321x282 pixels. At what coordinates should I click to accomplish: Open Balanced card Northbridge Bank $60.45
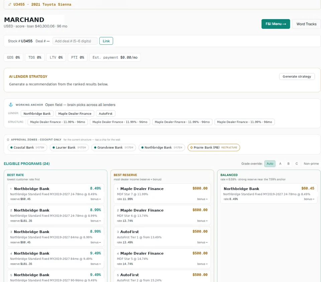(269, 193)
